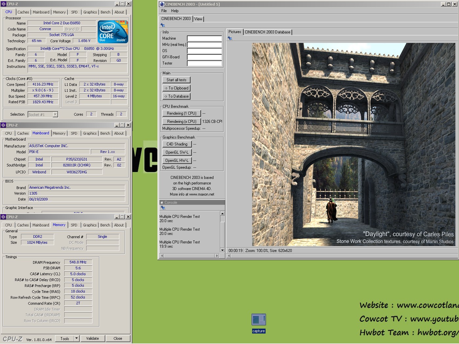Click the Machine input field

205,38
